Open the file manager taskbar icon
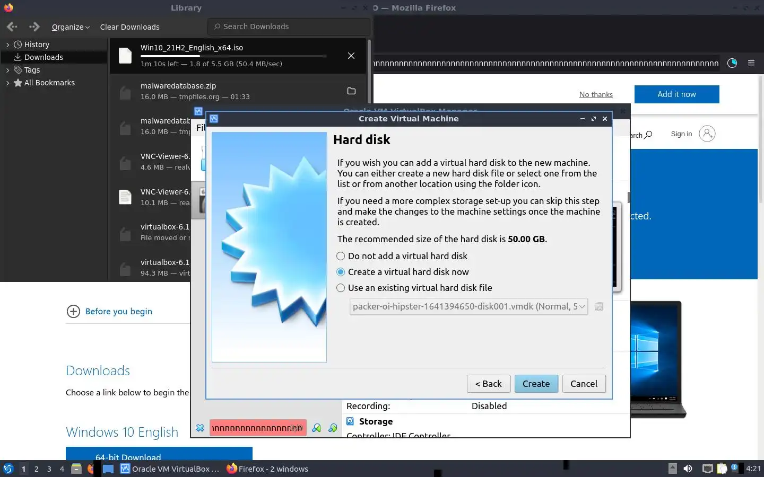 pos(76,469)
